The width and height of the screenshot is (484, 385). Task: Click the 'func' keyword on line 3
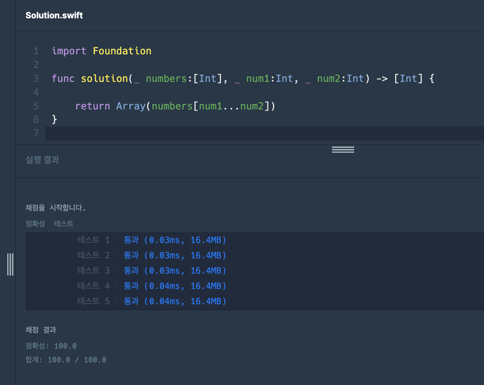[x=63, y=78]
